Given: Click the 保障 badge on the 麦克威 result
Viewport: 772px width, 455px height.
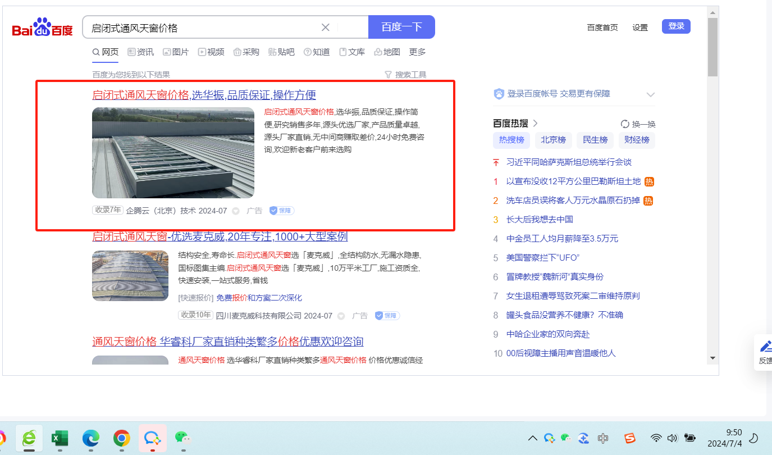Looking at the screenshot, I should [387, 316].
